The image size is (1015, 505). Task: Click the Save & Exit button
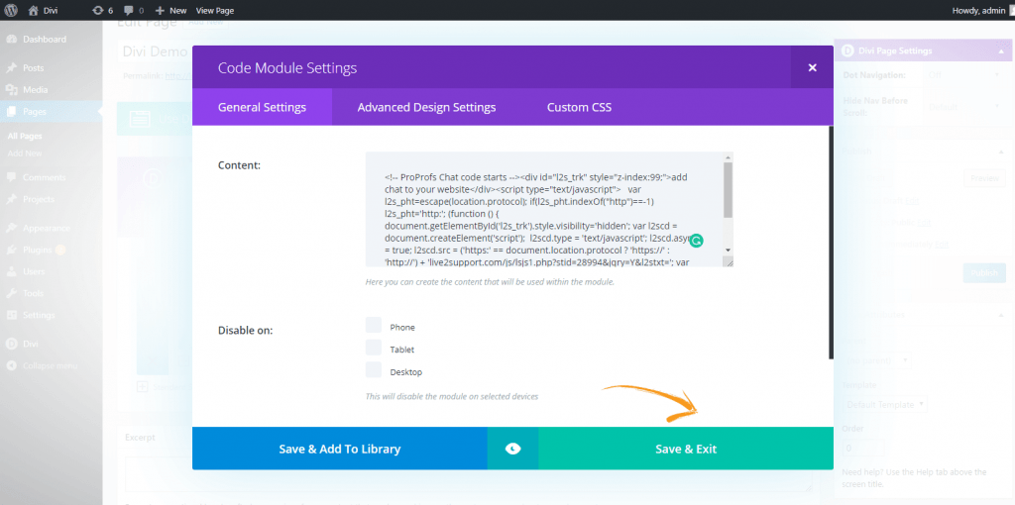coord(686,449)
